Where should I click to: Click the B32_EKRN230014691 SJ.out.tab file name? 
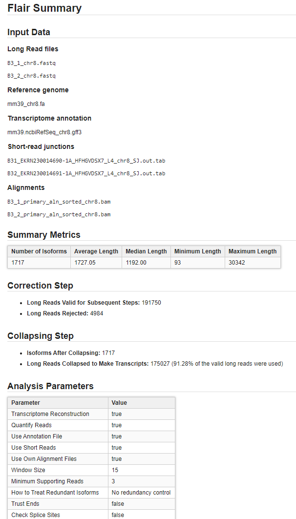[x=86, y=173]
